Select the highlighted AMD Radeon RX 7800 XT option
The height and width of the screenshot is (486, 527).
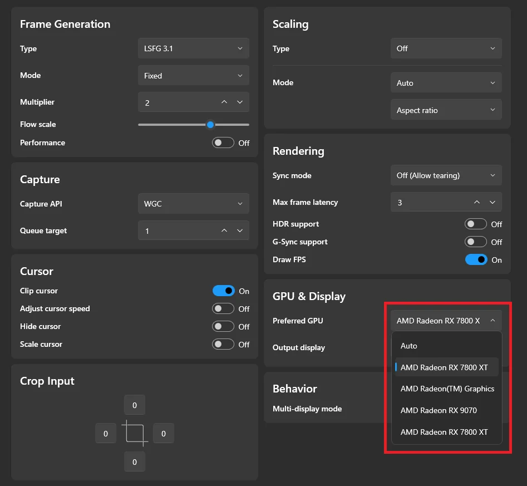[447, 367]
